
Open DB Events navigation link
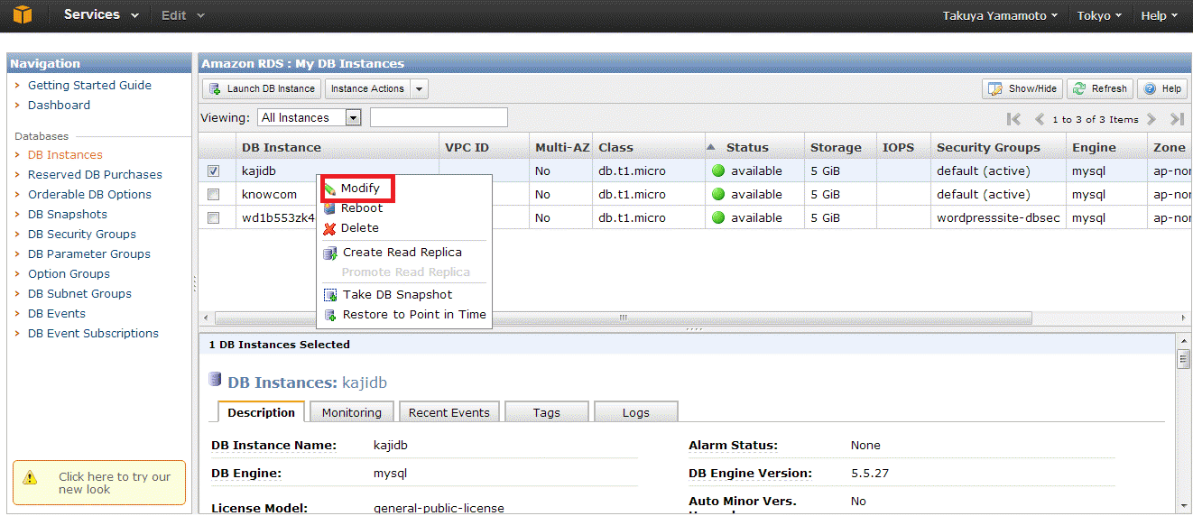(57, 313)
